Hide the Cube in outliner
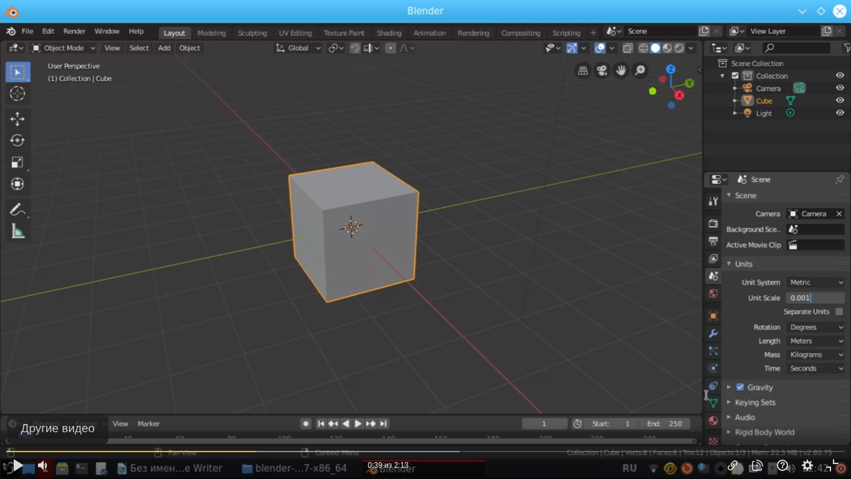The width and height of the screenshot is (851, 479). (x=840, y=101)
